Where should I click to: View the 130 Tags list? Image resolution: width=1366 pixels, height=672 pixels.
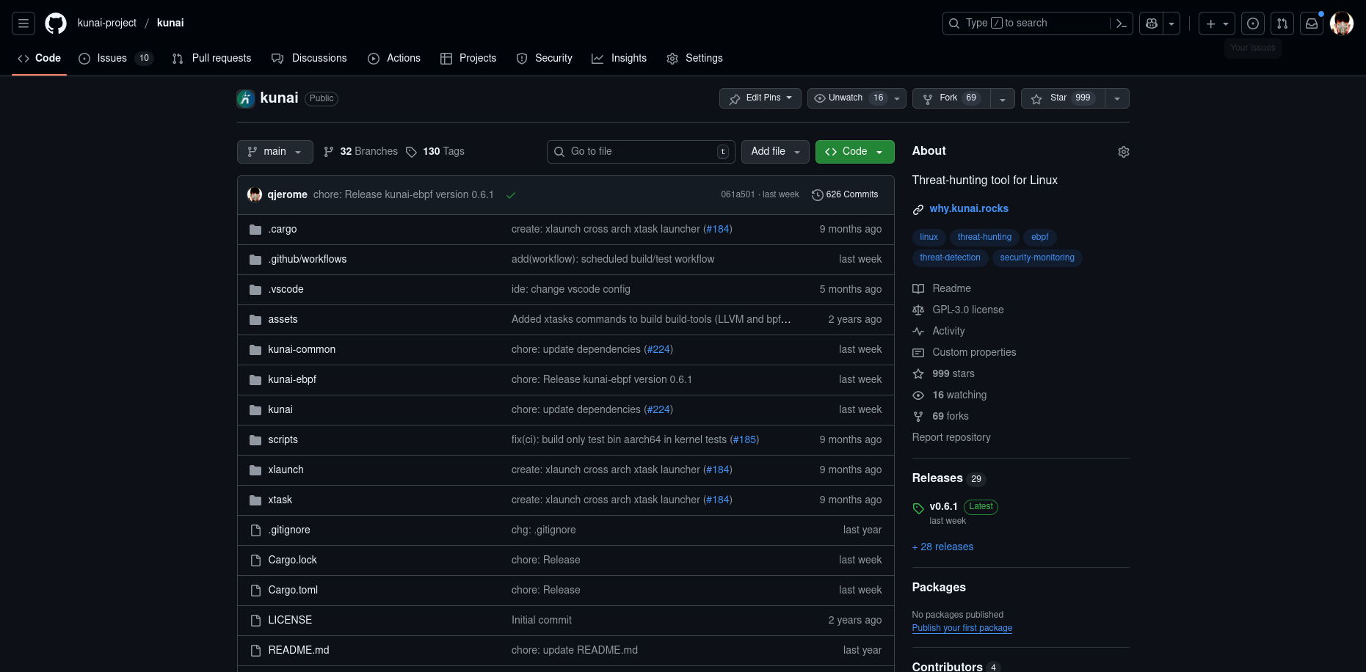[435, 152]
